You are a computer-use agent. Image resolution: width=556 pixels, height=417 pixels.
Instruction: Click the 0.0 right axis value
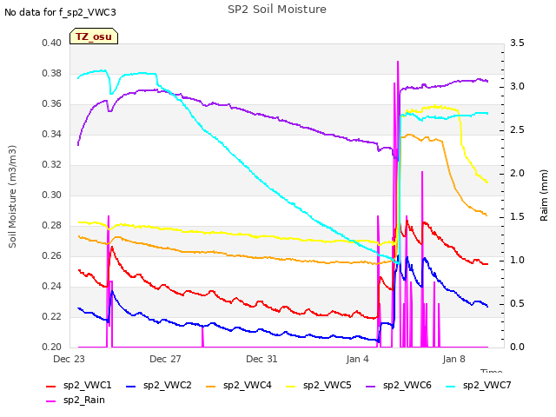pyautogui.click(x=518, y=347)
